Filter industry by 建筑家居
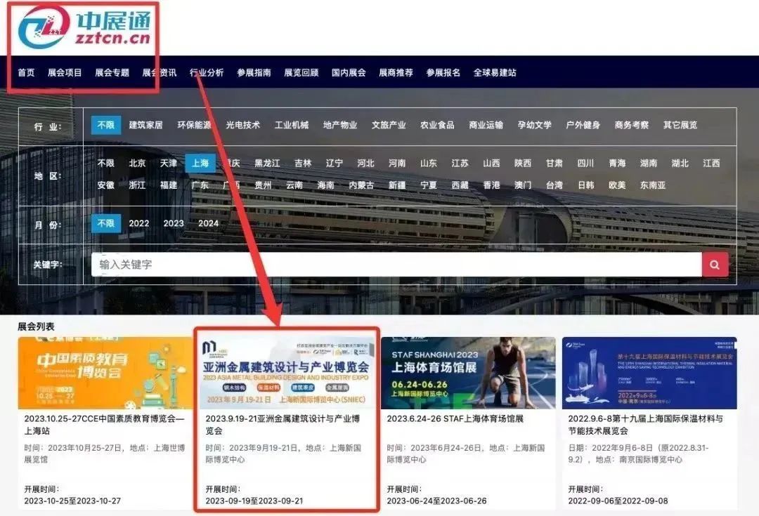The height and width of the screenshot is (516, 759). pos(145,125)
